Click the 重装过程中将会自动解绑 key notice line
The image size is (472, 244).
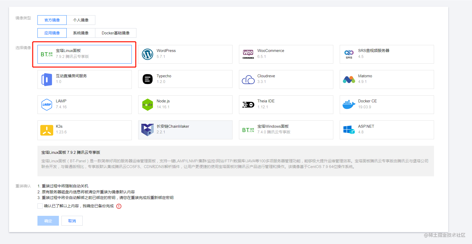[x=105, y=198]
